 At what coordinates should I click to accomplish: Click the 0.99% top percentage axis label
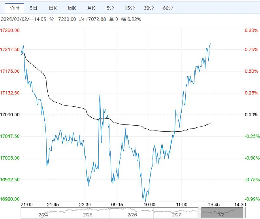click(x=251, y=30)
